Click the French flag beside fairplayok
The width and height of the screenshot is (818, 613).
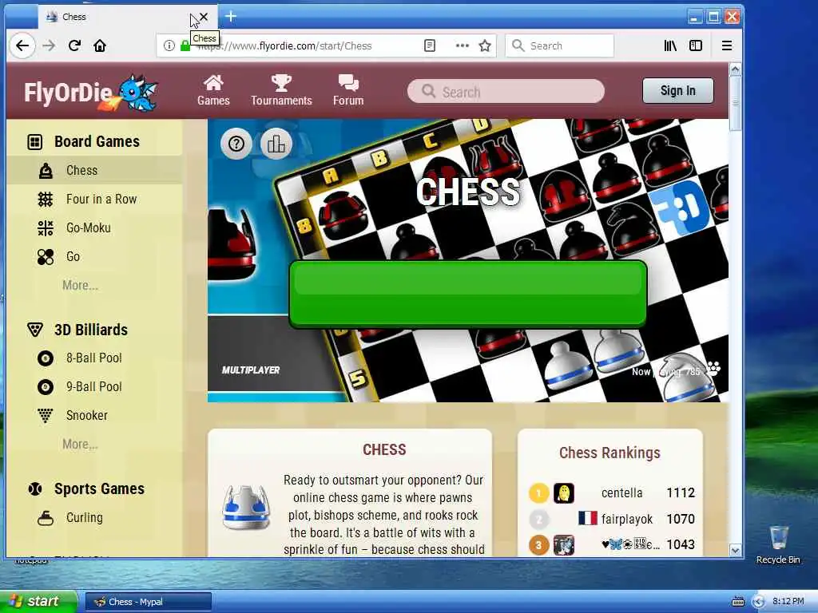click(587, 518)
